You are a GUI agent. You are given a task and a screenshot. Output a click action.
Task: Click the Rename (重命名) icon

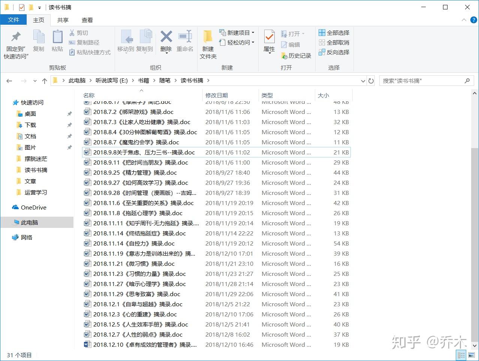(185, 37)
